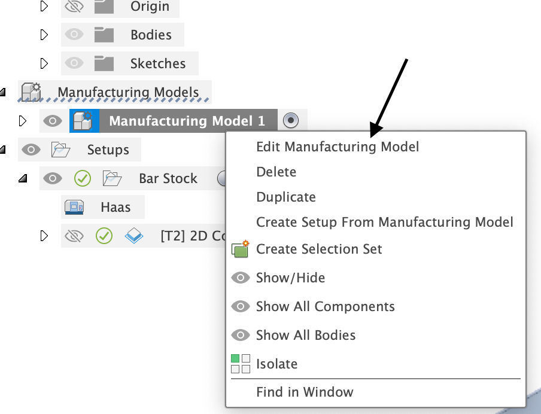Click the Create Selection Set icon

(x=240, y=249)
